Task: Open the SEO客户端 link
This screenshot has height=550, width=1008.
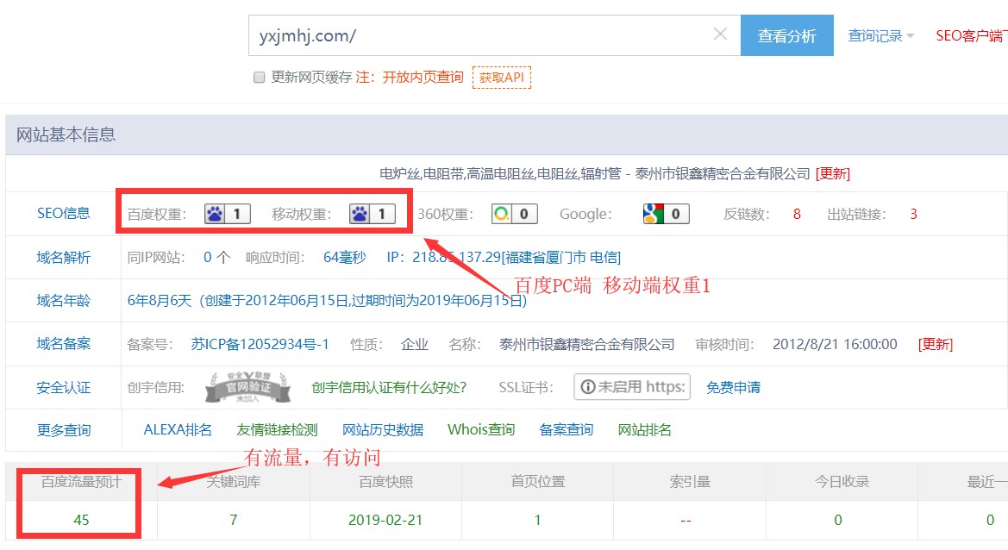Action: coord(972,36)
